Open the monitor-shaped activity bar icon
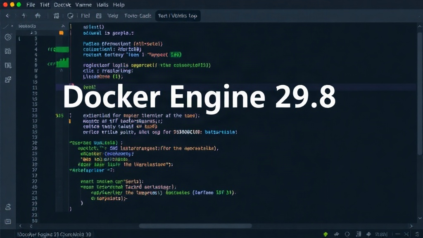 pos(8,65)
